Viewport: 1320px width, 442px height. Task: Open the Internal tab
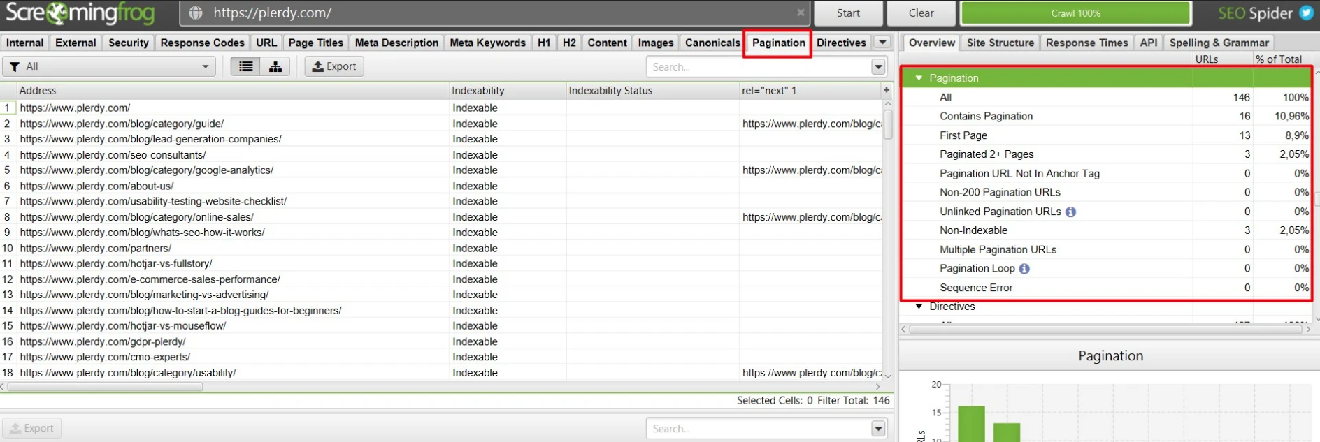tap(24, 43)
